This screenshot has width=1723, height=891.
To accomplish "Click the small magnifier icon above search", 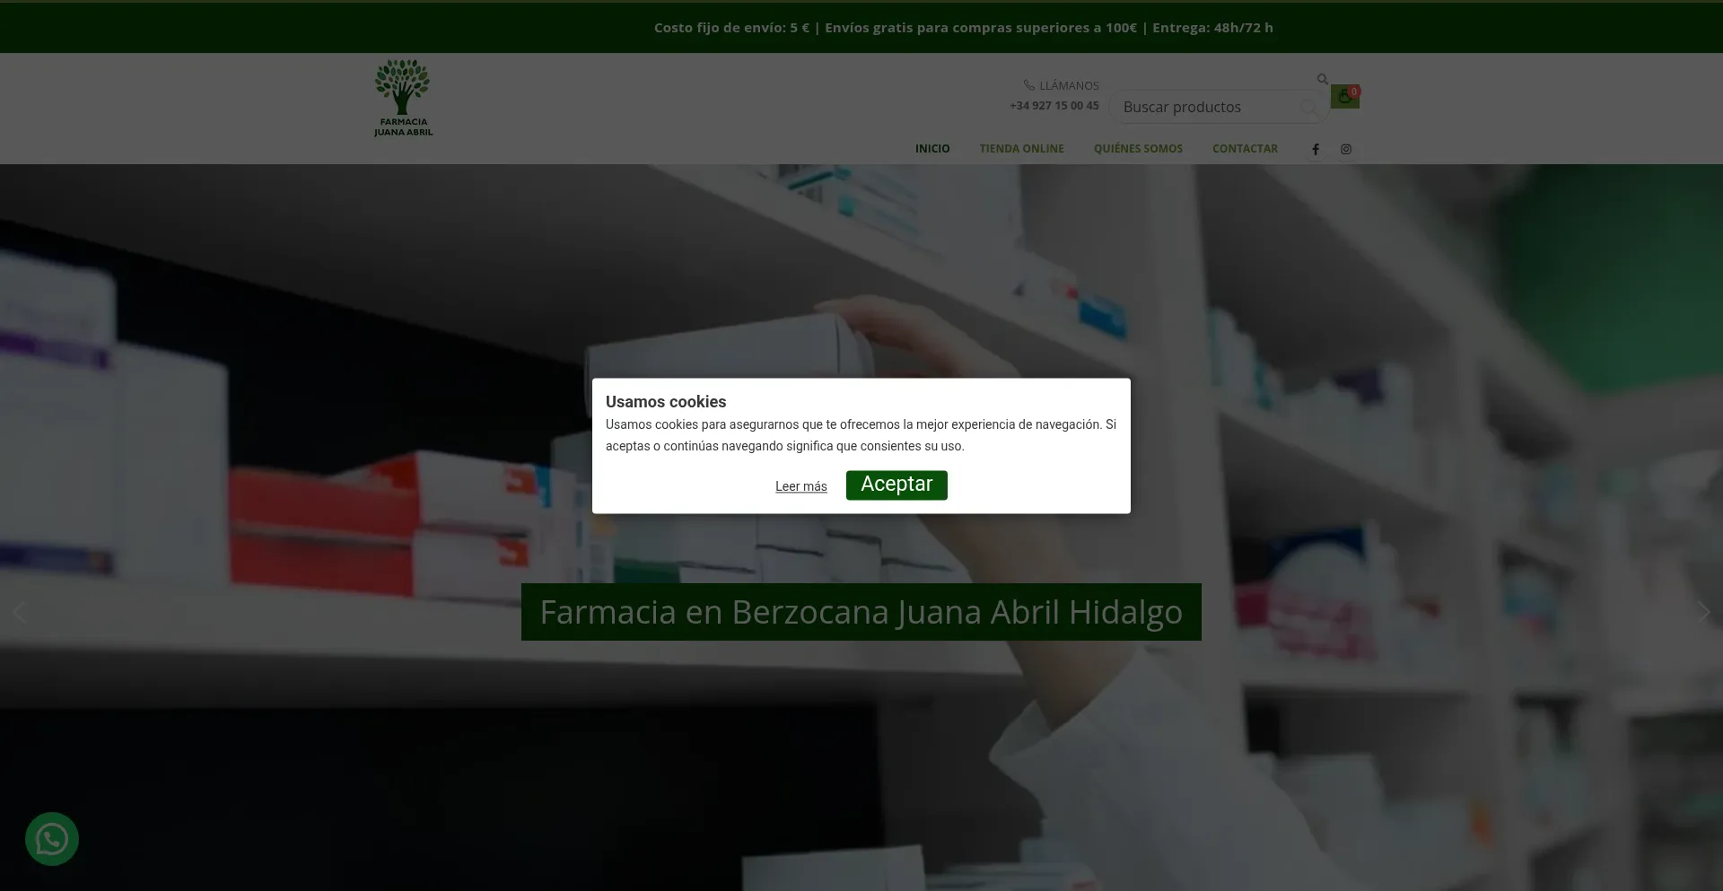I will pos(1322,79).
